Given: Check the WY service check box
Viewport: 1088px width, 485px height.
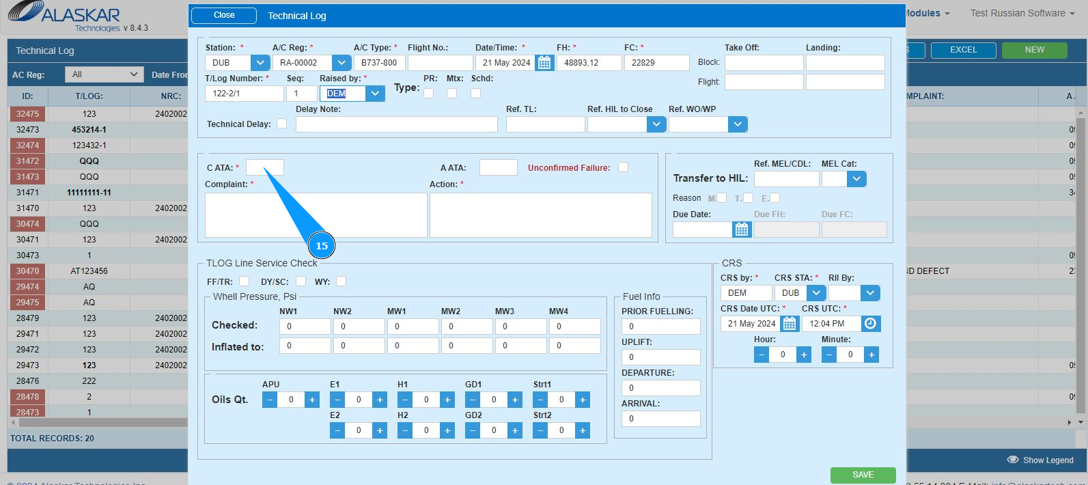Looking at the screenshot, I should click(x=341, y=281).
